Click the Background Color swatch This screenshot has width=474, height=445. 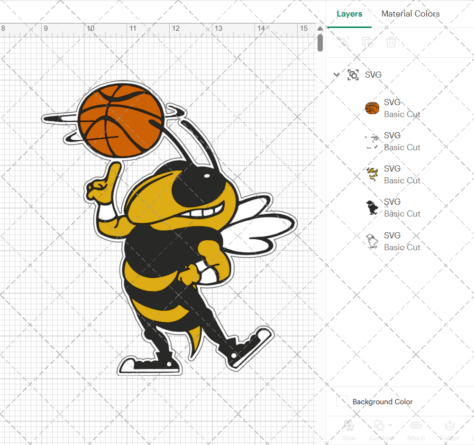click(342, 401)
